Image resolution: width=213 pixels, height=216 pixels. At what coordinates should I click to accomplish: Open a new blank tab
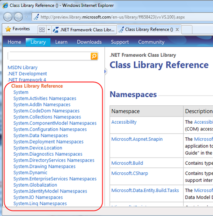(x=187, y=30)
